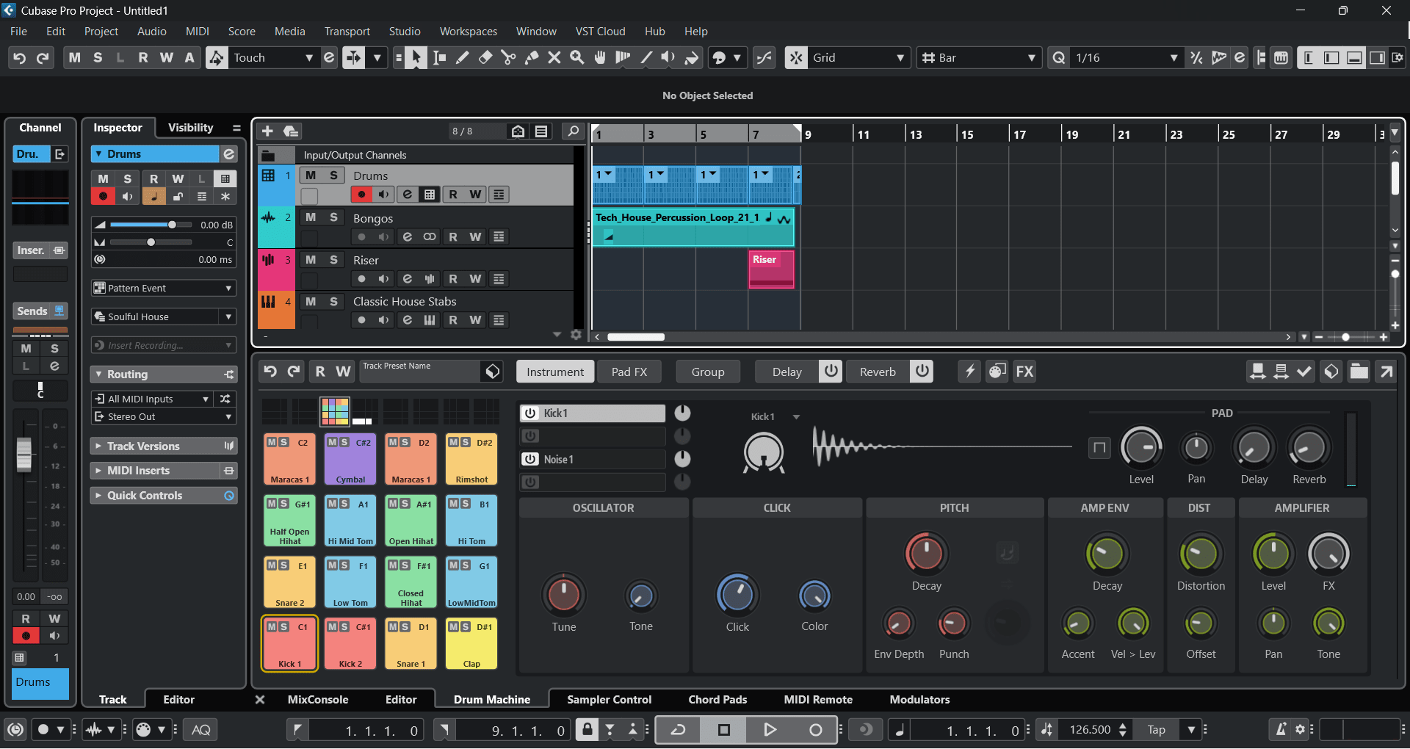Viewport: 1410px width, 749px height.
Task: Choose the Glue tool
Action: pos(532,58)
